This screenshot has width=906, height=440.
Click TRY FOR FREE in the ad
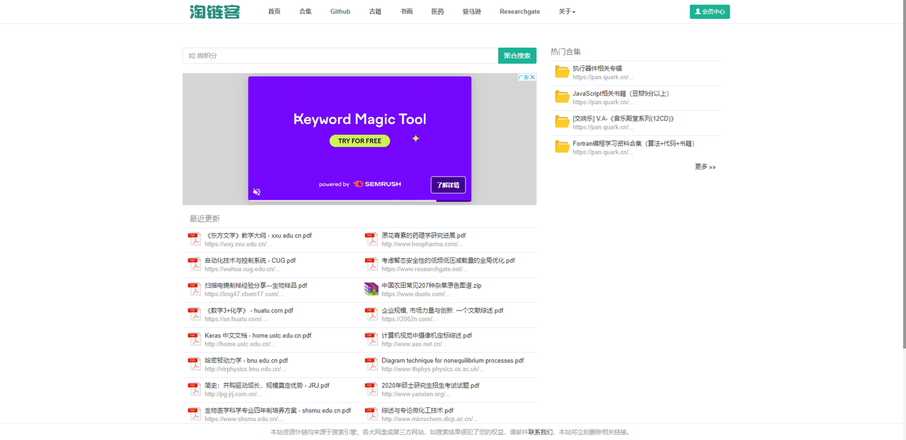click(x=360, y=141)
